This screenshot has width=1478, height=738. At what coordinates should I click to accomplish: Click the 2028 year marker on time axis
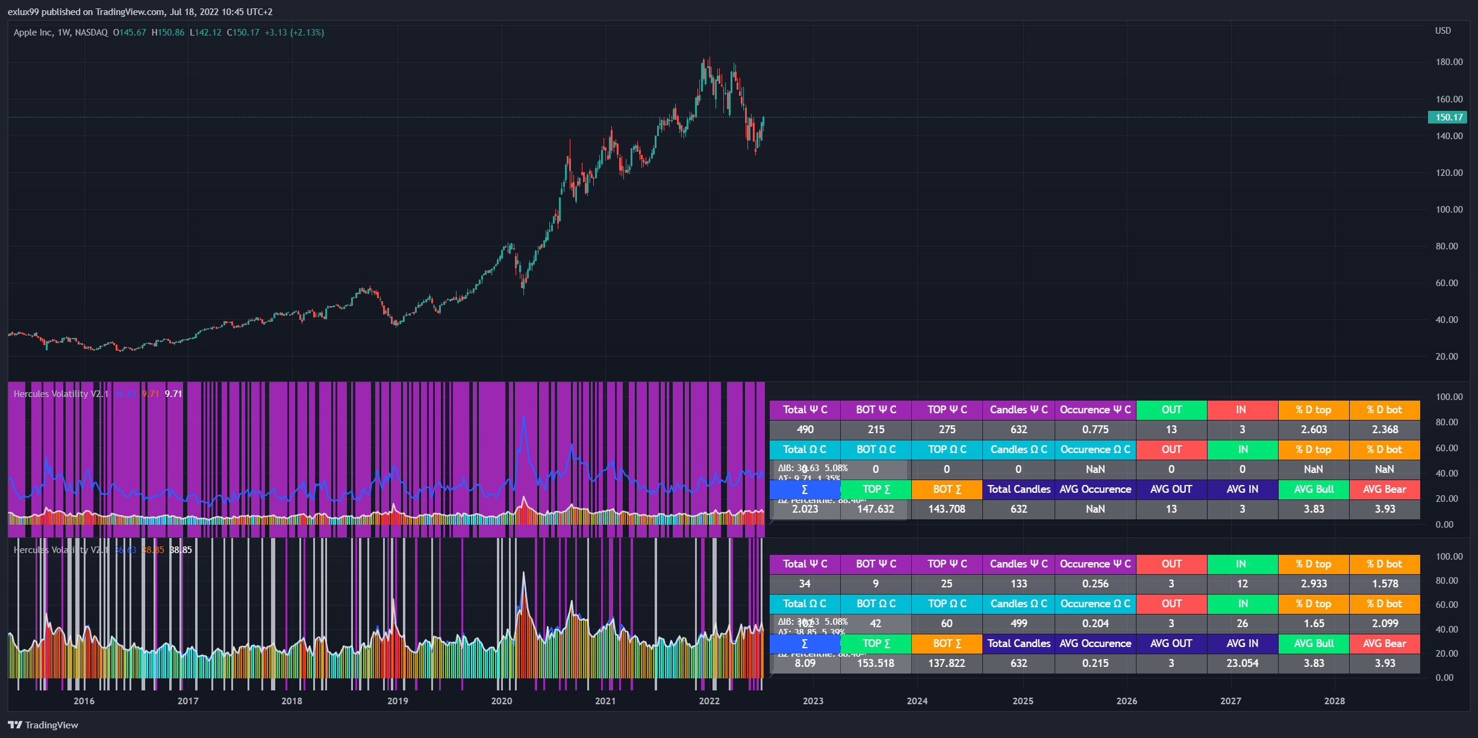(1334, 701)
